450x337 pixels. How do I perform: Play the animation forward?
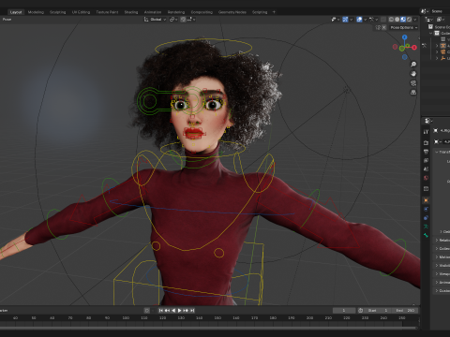coord(179,310)
